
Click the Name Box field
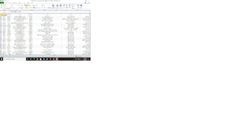[x=5, y=12]
